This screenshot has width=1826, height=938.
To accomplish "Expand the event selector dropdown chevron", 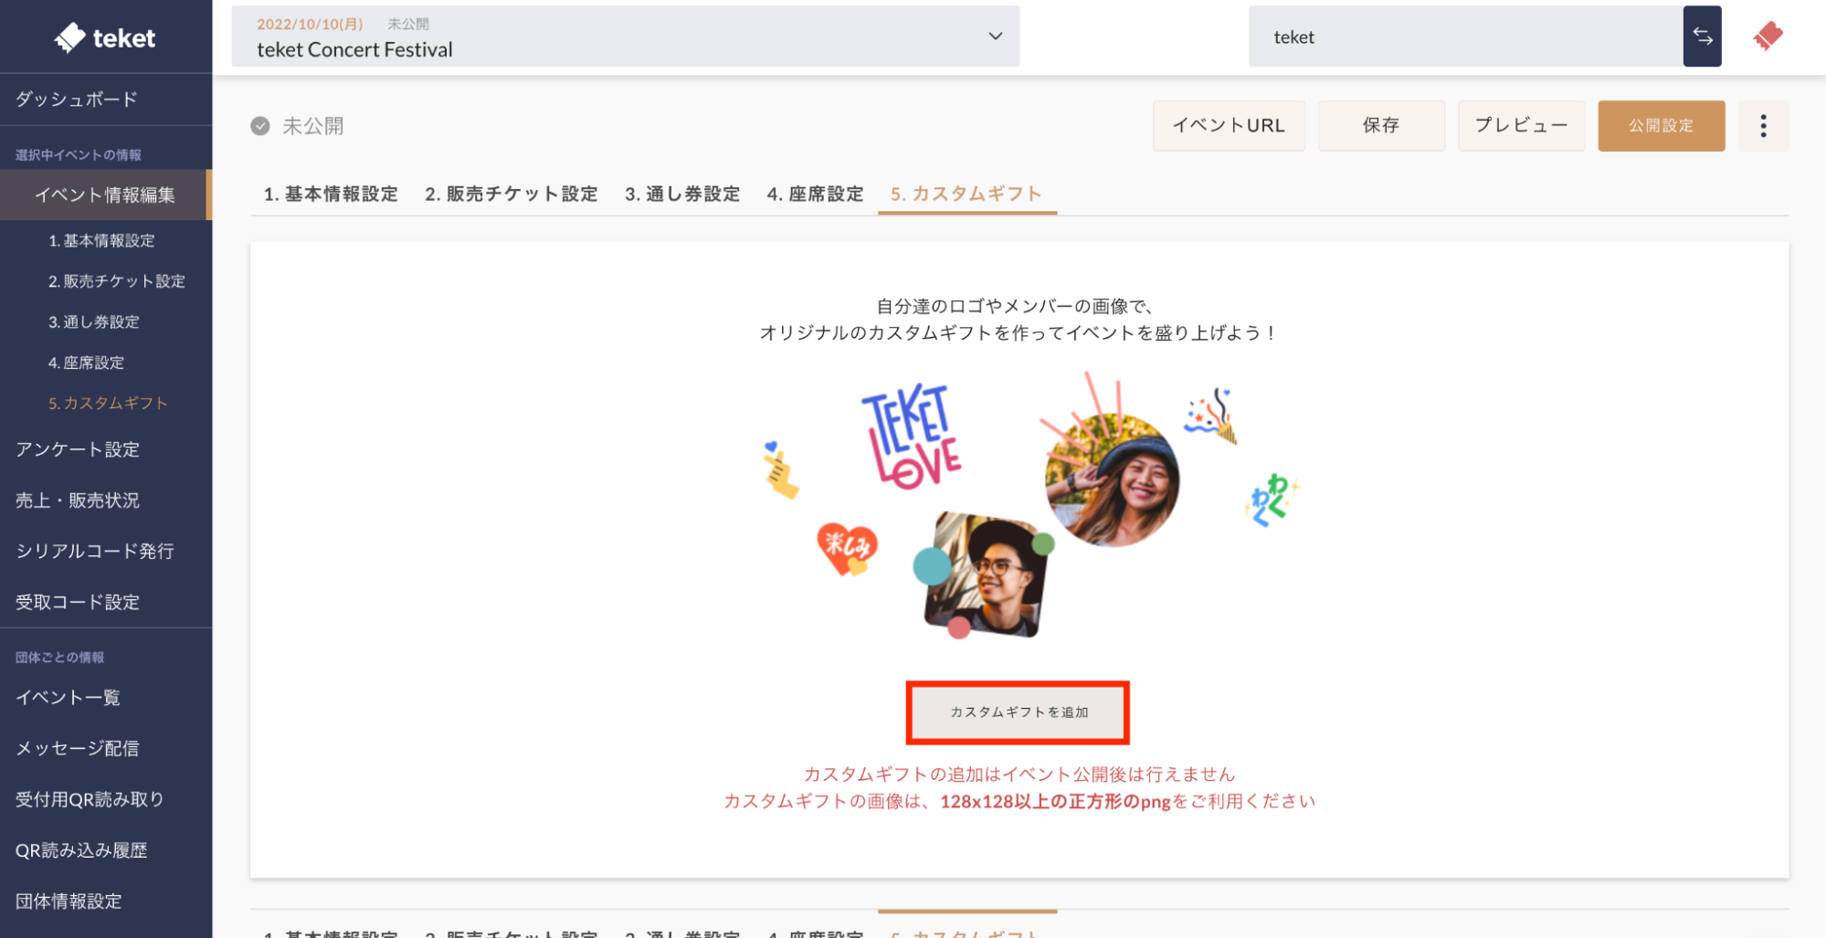I will pyautogui.click(x=995, y=37).
